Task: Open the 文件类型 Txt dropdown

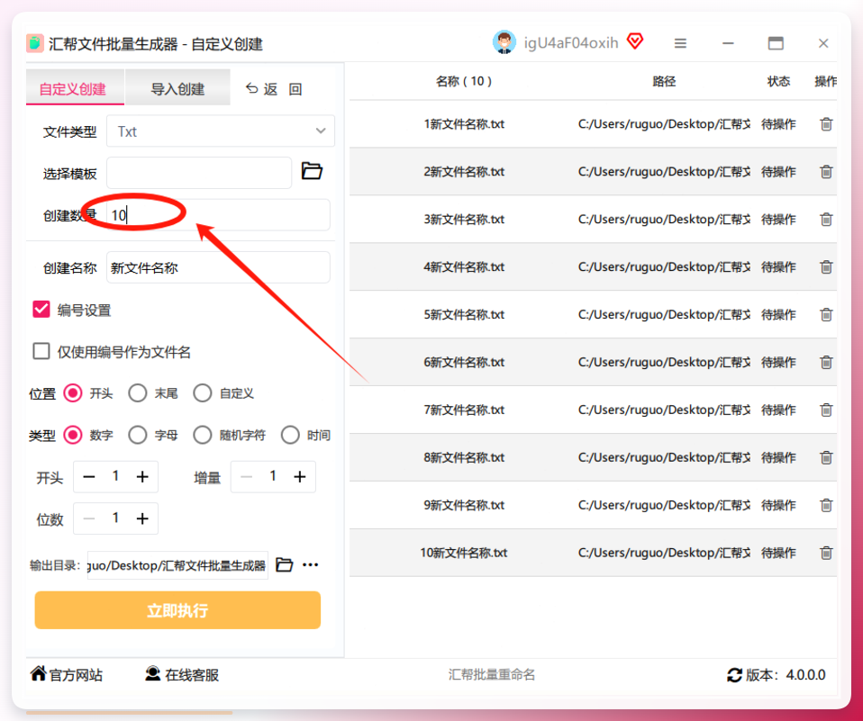Action: coord(221,131)
